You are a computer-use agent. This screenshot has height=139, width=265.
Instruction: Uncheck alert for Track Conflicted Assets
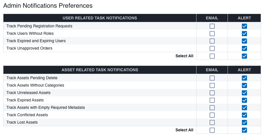coord(244,115)
